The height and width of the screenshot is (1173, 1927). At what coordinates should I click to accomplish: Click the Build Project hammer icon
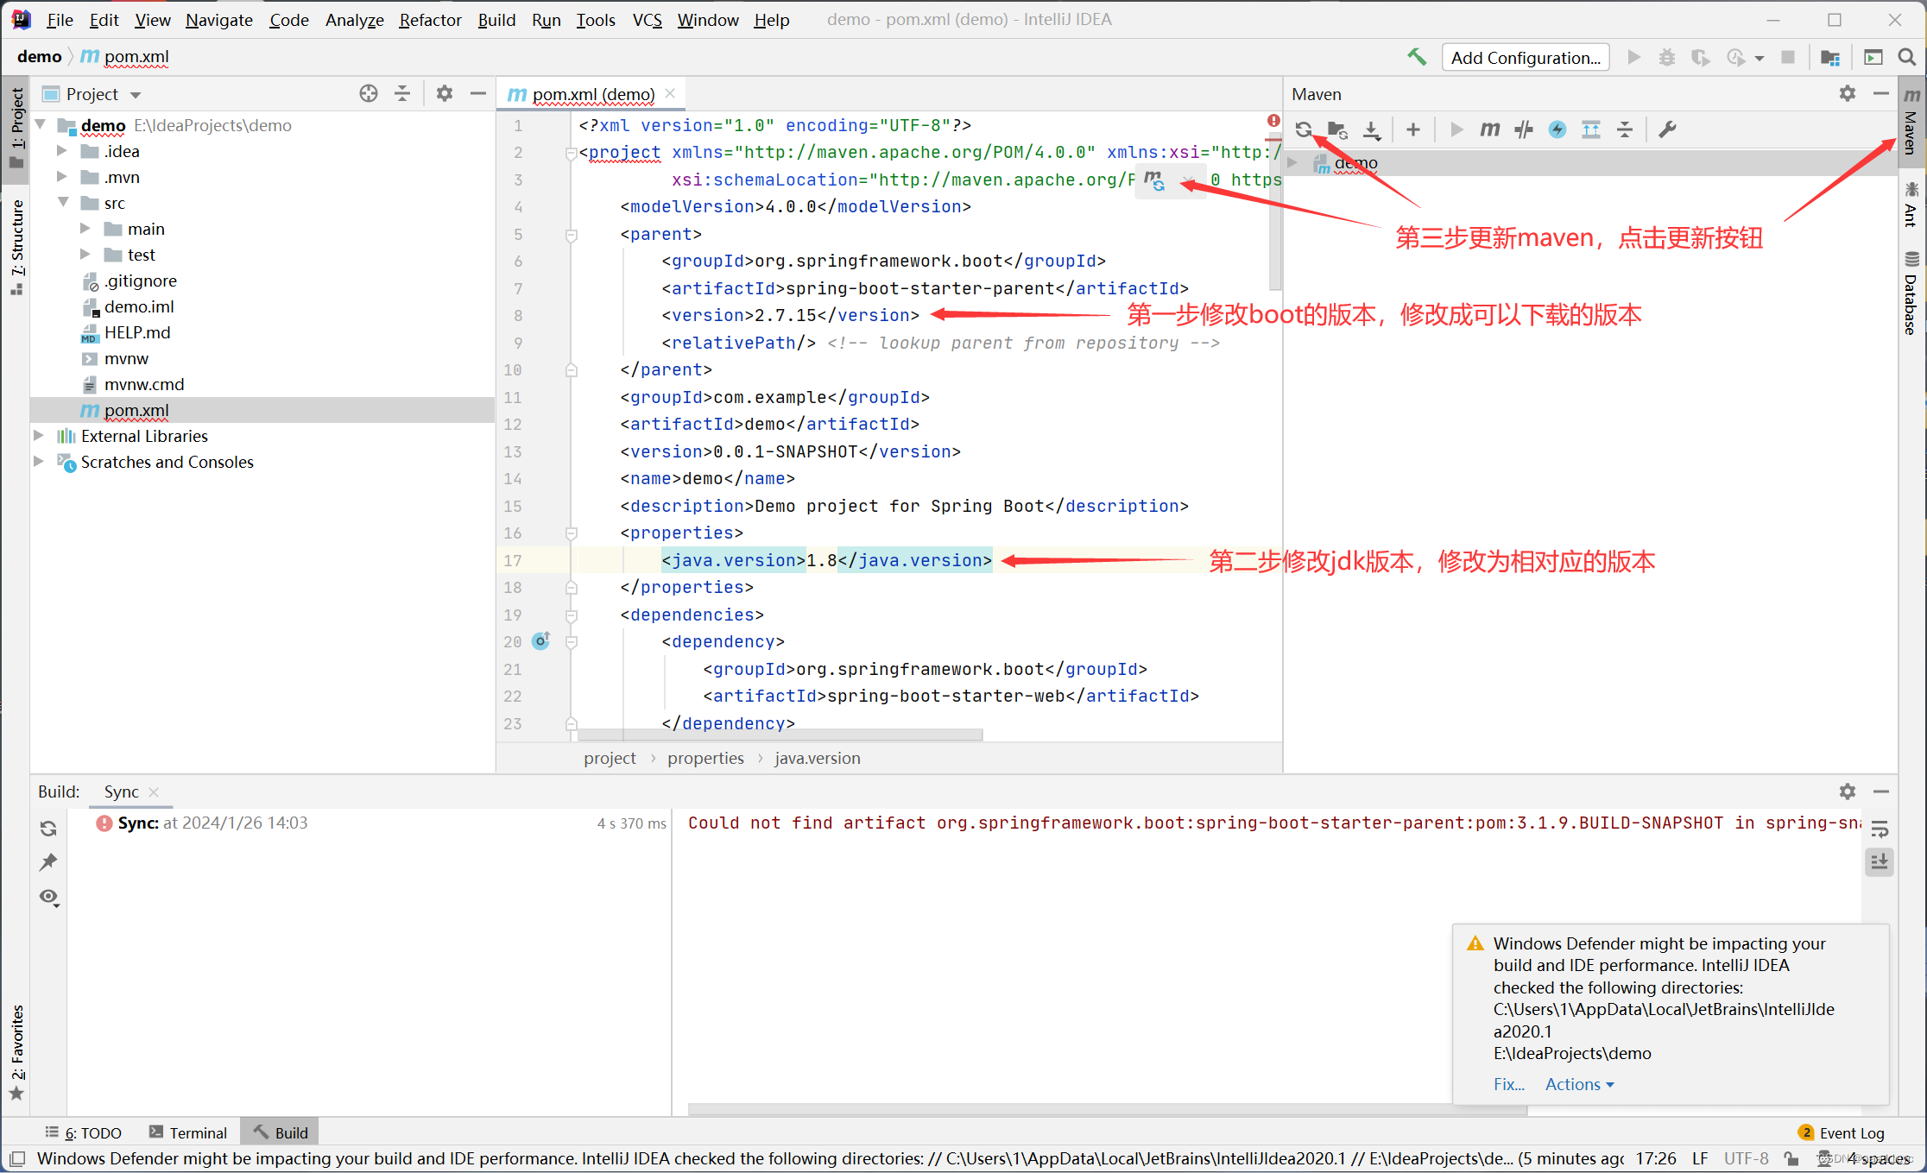[1417, 57]
